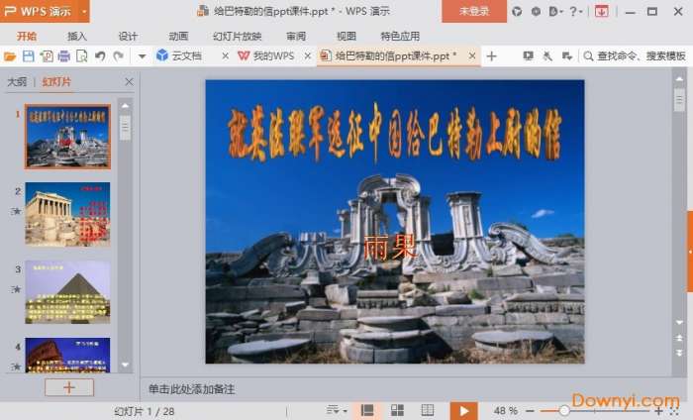The image size is (693, 420).
Task: Click the 48 % zoom level
Action: (x=506, y=411)
